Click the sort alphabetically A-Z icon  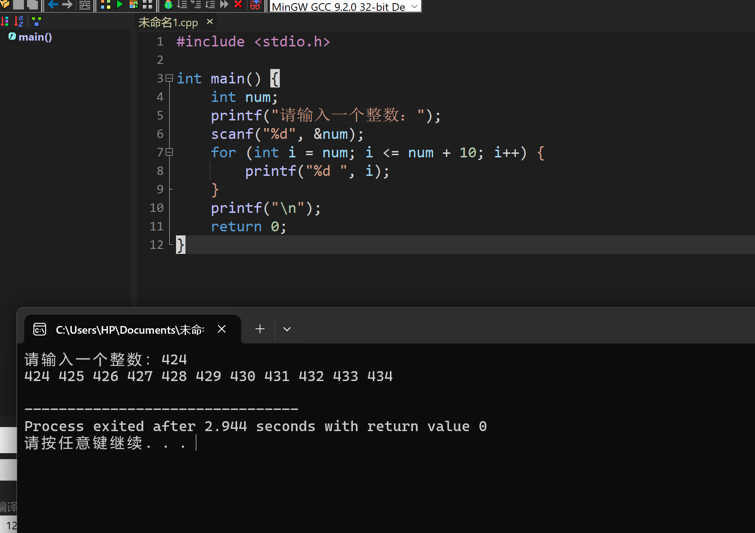pyautogui.click(x=19, y=21)
